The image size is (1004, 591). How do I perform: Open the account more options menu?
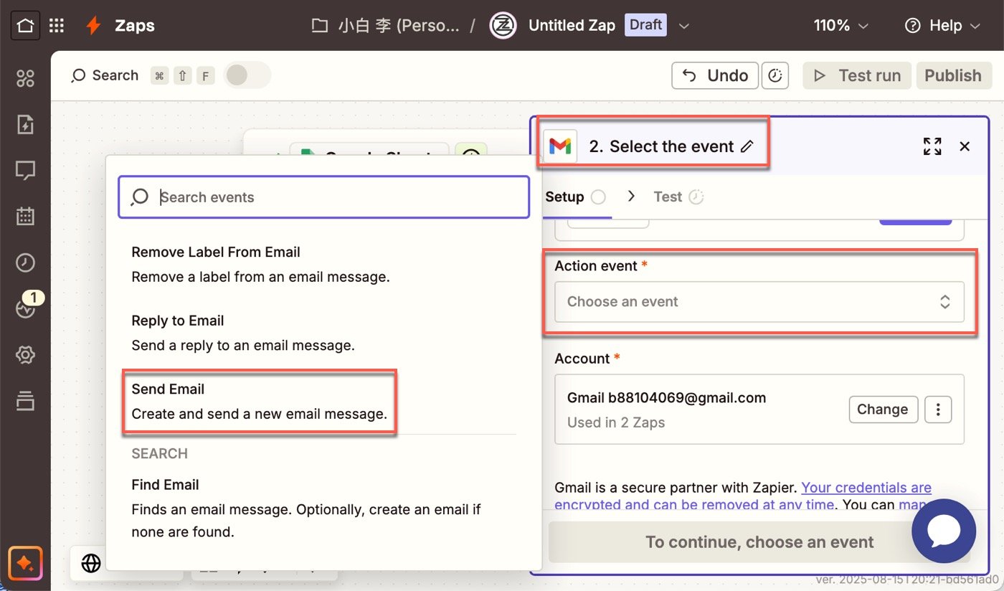938,410
